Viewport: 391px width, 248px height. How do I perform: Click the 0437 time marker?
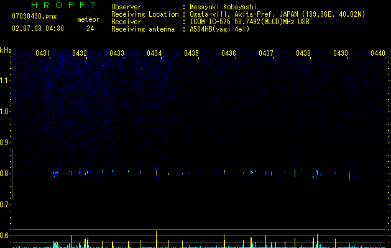tap(266, 53)
